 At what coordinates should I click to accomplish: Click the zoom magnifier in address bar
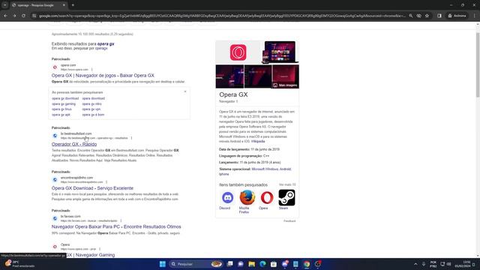pyautogui.click(x=411, y=16)
